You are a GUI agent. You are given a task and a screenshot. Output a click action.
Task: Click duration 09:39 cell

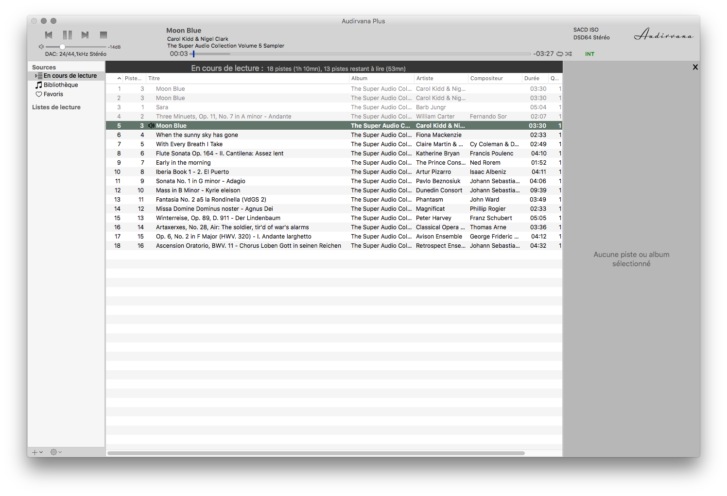click(538, 190)
